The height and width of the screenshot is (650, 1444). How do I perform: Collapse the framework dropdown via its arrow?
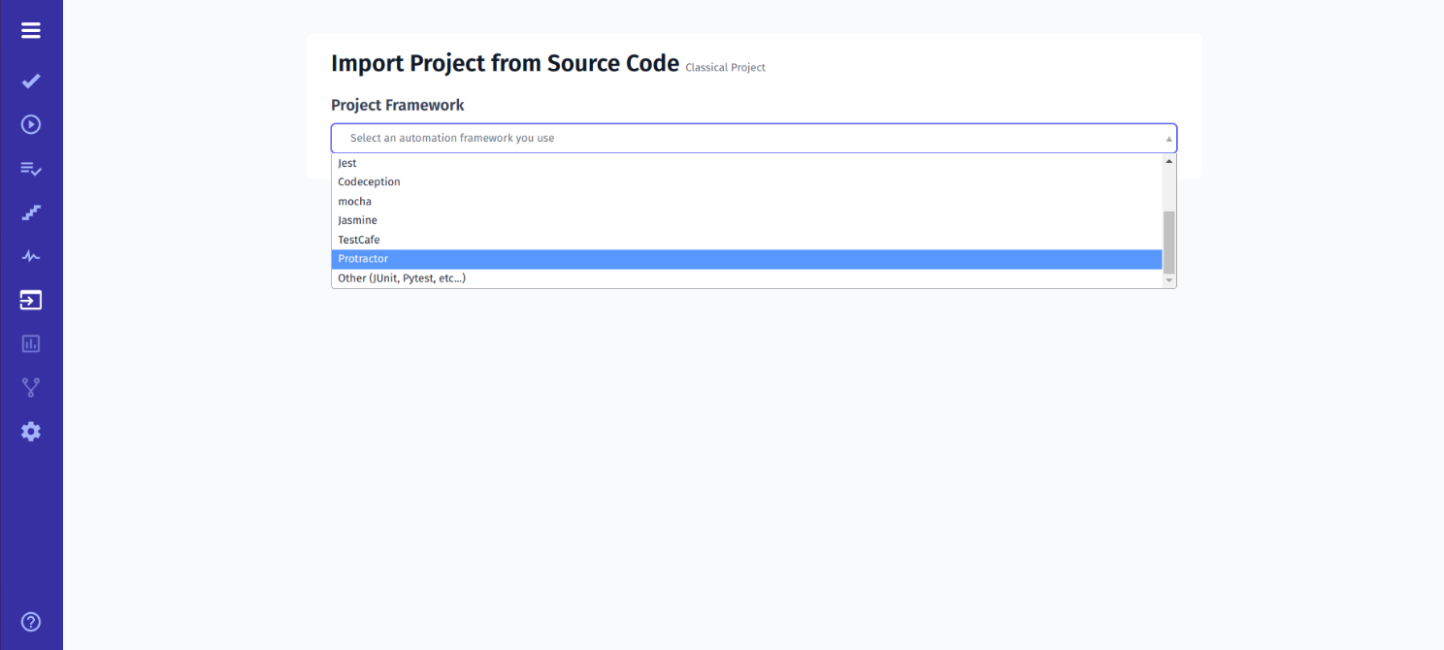coord(1167,138)
